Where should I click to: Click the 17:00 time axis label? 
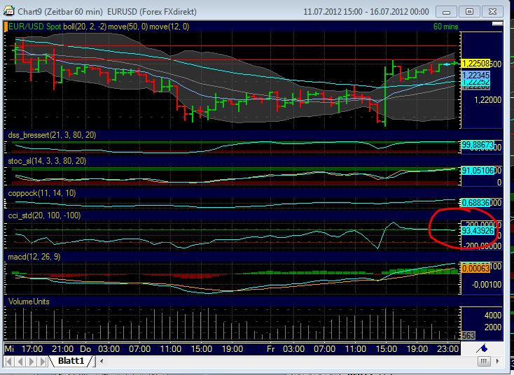click(32, 349)
